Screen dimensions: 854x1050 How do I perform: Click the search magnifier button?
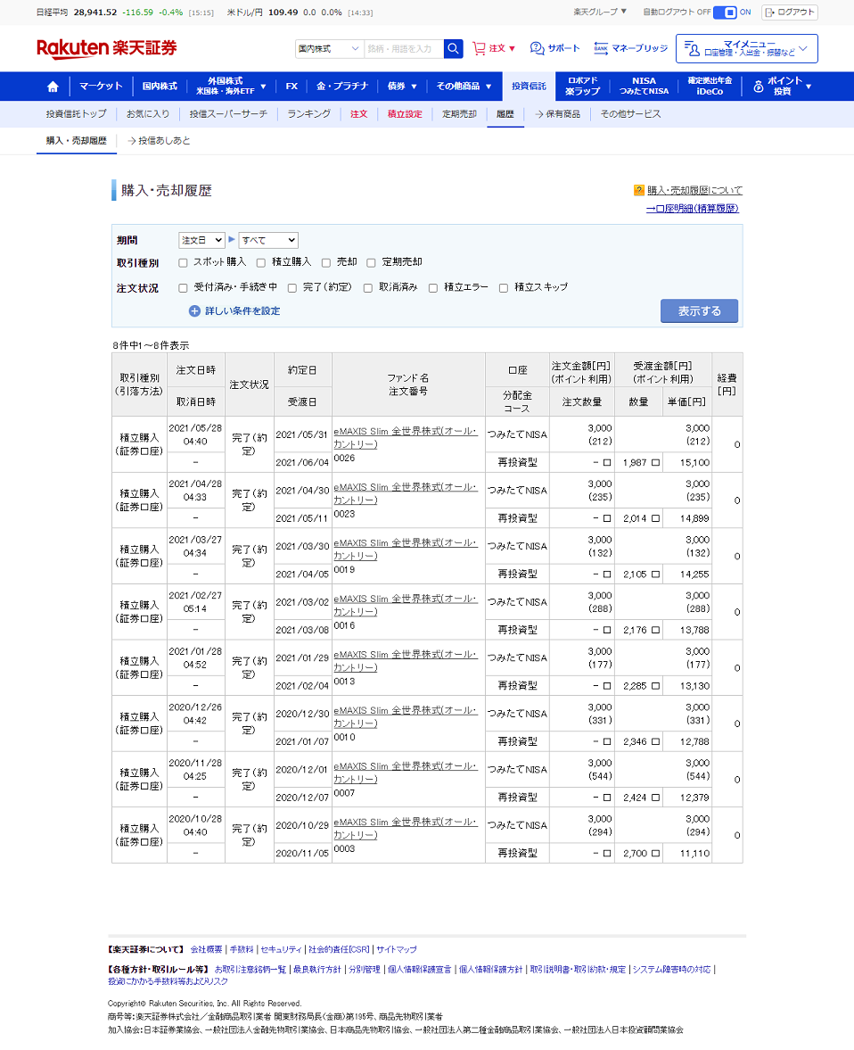(x=453, y=48)
